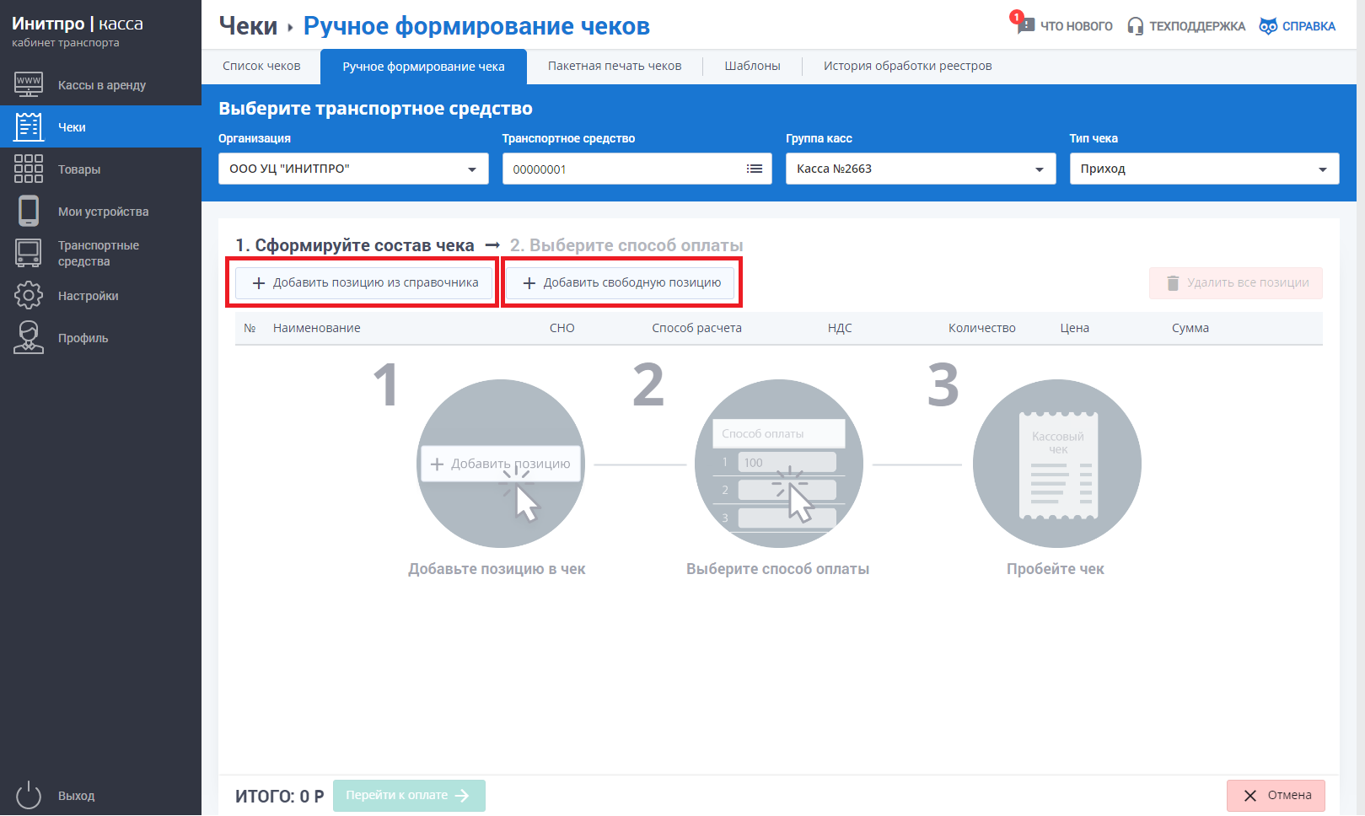The width and height of the screenshot is (1365, 816).
Task: Open Настройки gear icon
Action: click(x=29, y=295)
